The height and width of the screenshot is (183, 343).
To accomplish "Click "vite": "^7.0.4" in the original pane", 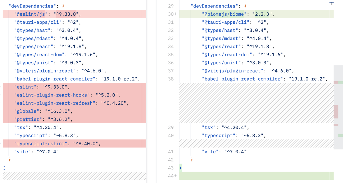I will tap(36, 152).
